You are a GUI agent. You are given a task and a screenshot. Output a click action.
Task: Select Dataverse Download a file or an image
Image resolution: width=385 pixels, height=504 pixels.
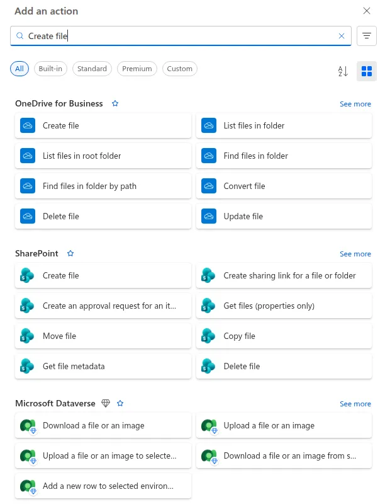[x=103, y=426]
